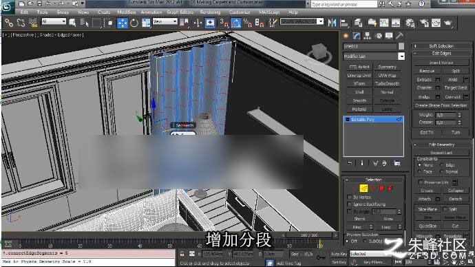The height and width of the screenshot is (267, 475).
Task: Click the Render teapot icon
Action: pos(447,23)
